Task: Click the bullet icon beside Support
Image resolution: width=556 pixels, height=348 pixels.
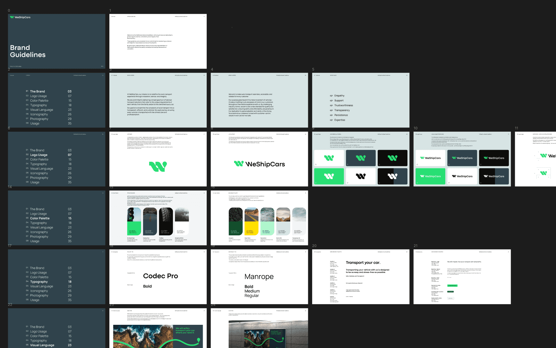Action: (x=331, y=101)
